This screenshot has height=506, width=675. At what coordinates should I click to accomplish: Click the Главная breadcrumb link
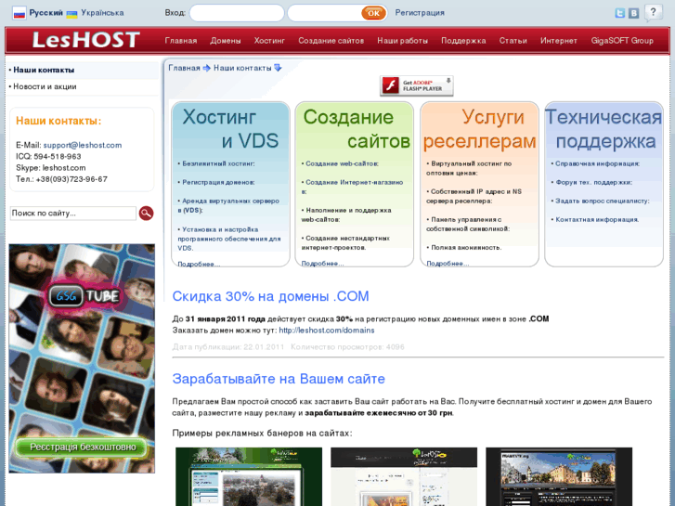(184, 68)
